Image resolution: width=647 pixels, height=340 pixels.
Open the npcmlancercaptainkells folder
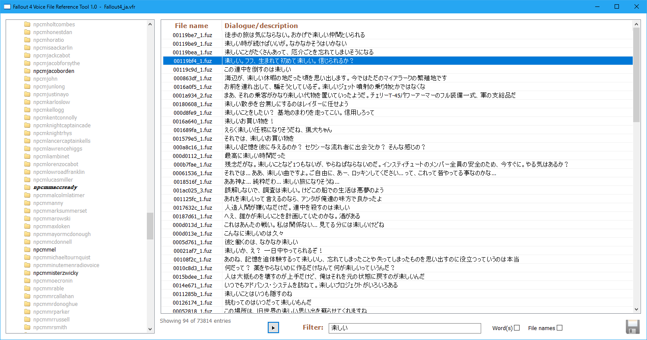coord(62,141)
